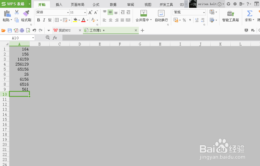Click decrease decimal places icon
260x166 pixels.
point(203,20)
